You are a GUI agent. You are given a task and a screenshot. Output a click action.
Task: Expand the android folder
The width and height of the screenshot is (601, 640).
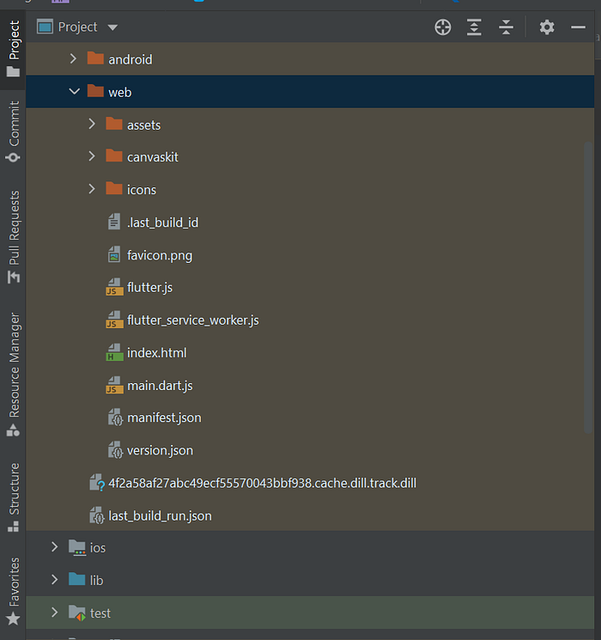[73, 58]
